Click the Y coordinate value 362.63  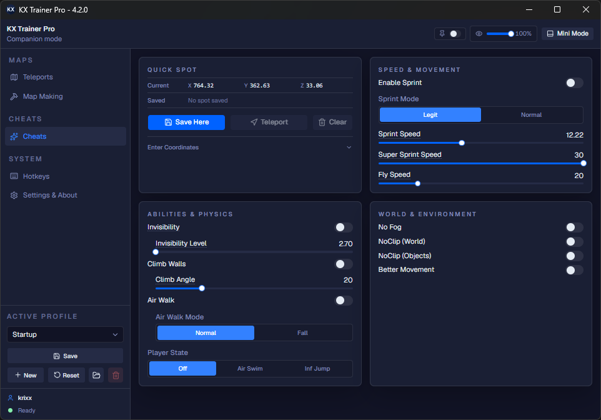point(260,86)
